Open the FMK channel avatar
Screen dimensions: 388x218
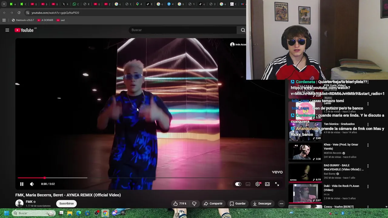pyautogui.click(x=19, y=203)
